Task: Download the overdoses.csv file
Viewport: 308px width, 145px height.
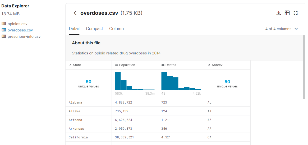Action: tap(279, 13)
